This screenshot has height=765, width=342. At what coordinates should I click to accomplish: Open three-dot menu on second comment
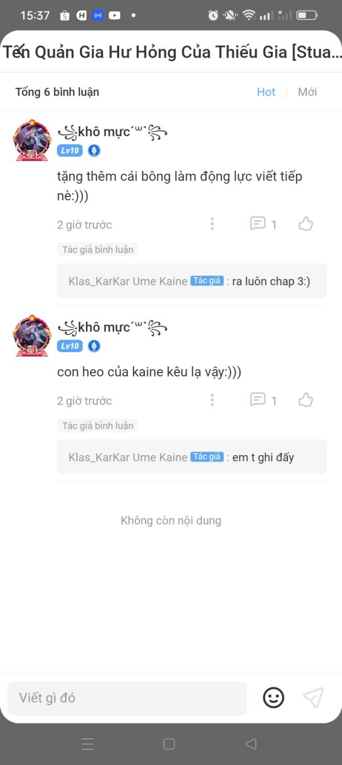pos(212,400)
